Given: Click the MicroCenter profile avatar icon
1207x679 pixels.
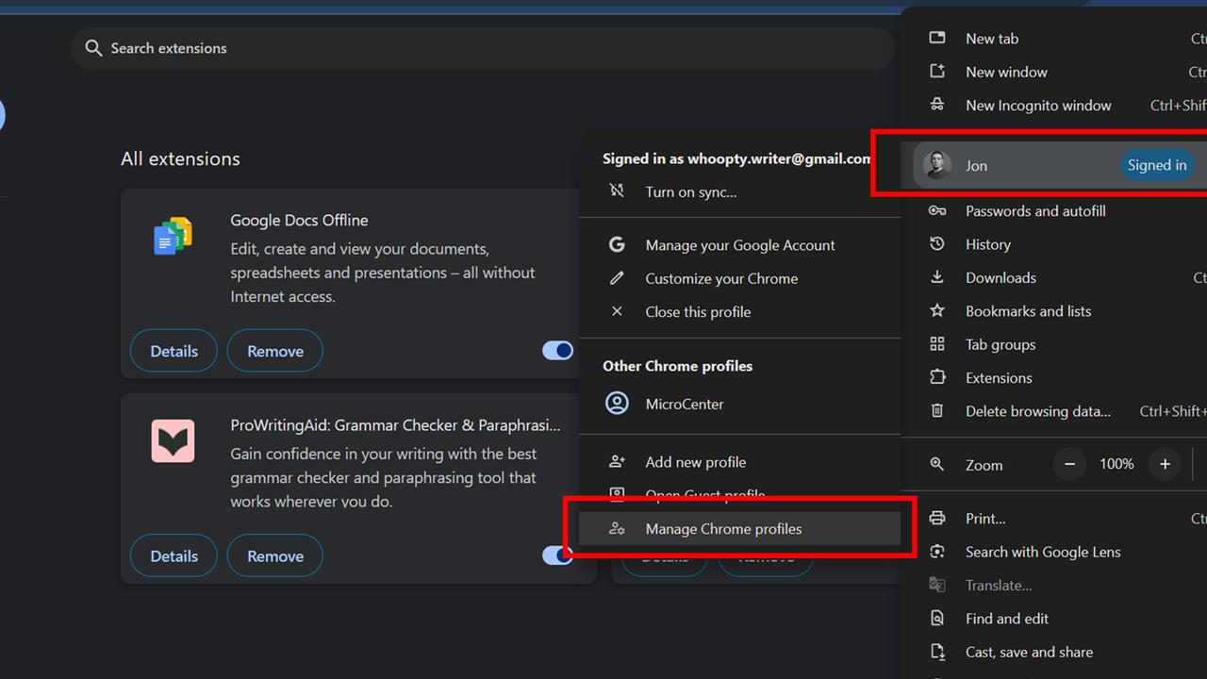Looking at the screenshot, I should click(617, 404).
